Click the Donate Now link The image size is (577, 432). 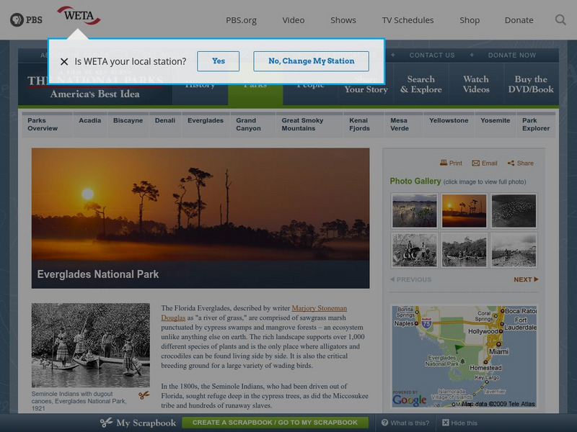coord(512,55)
